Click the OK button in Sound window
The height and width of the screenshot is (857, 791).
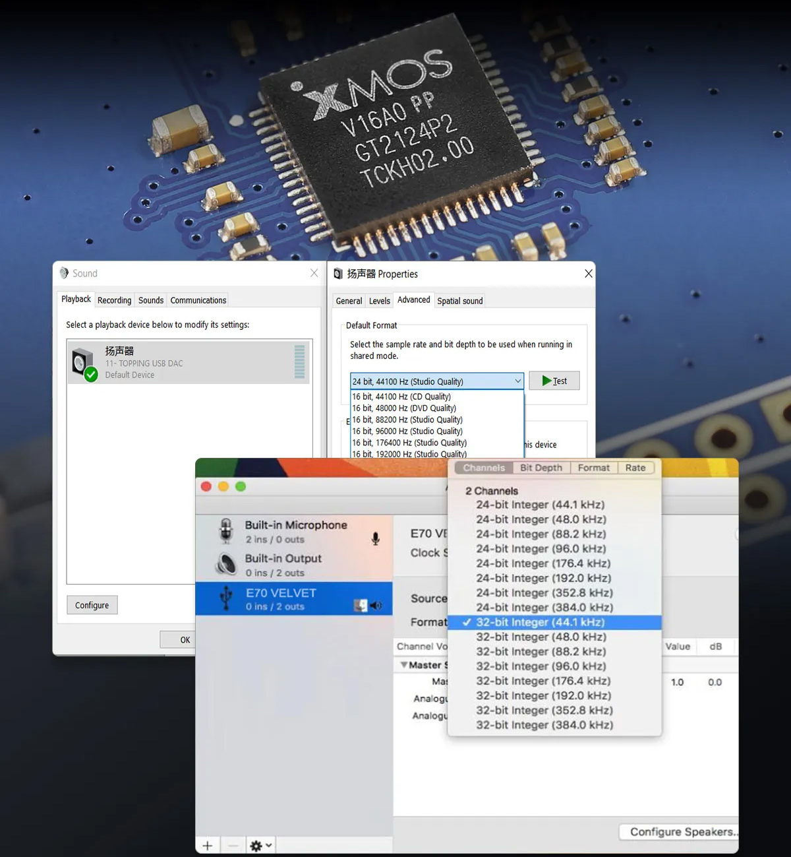pyautogui.click(x=178, y=639)
